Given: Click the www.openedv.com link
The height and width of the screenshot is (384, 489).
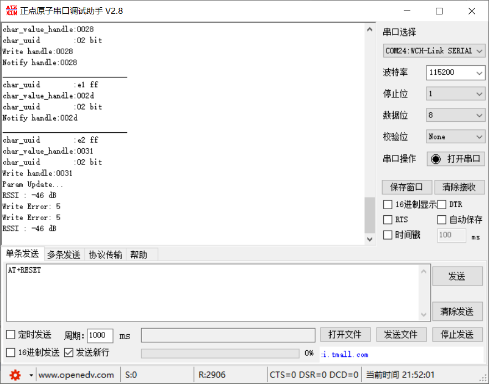Looking at the screenshot, I should (x=77, y=375).
